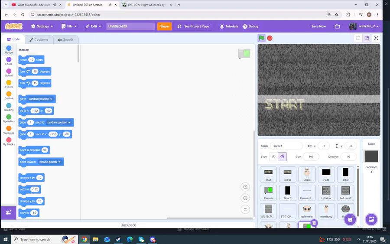The height and width of the screenshot is (244, 390).
Task: Select the Start sprite thumbnail
Action: [268, 174]
